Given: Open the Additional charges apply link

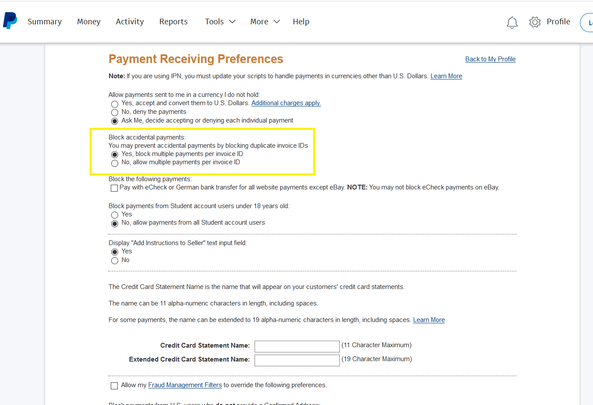Looking at the screenshot, I should coord(286,103).
